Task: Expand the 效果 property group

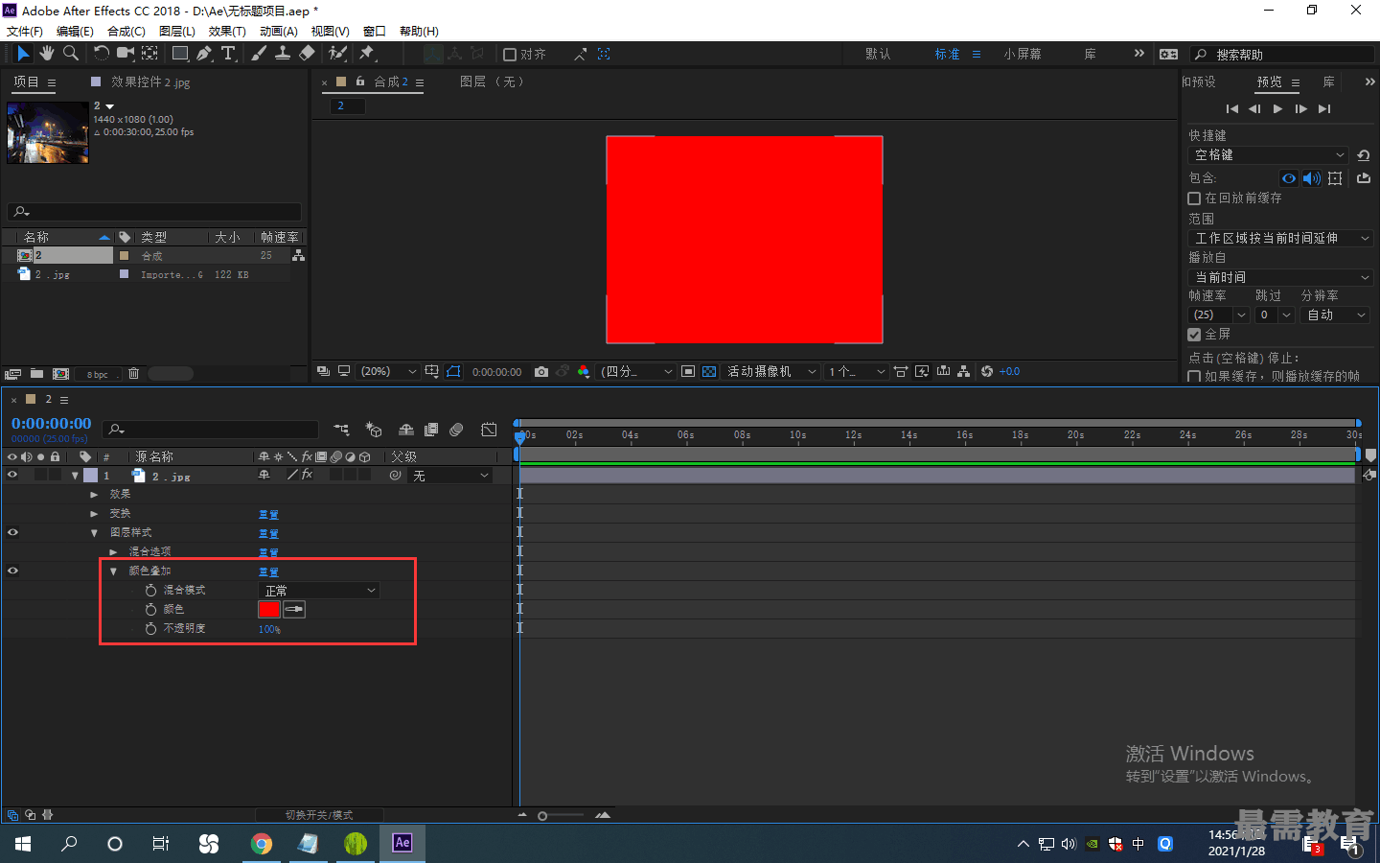Action: tap(94, 495)
